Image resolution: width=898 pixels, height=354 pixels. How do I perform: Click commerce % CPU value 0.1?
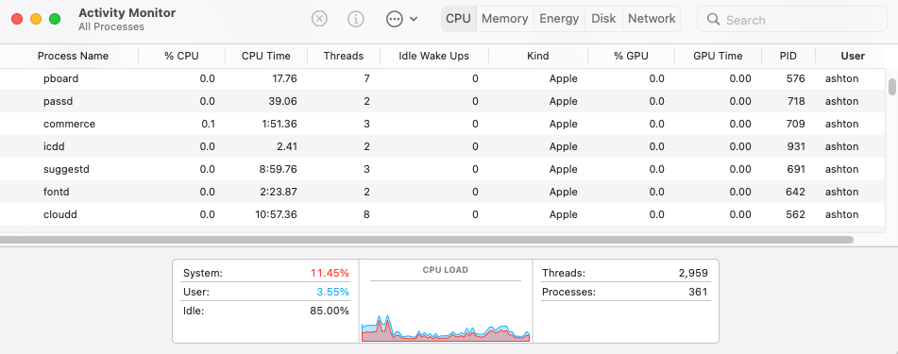(209, 124)
